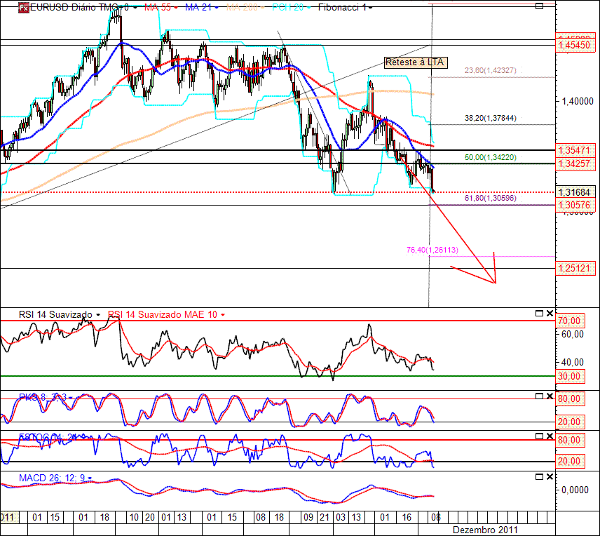The height and width of the screenshot is (536, 600).
Task: Open the RSI 14 Suavizado MAE 10 dropdown
Action: [223, 315]
